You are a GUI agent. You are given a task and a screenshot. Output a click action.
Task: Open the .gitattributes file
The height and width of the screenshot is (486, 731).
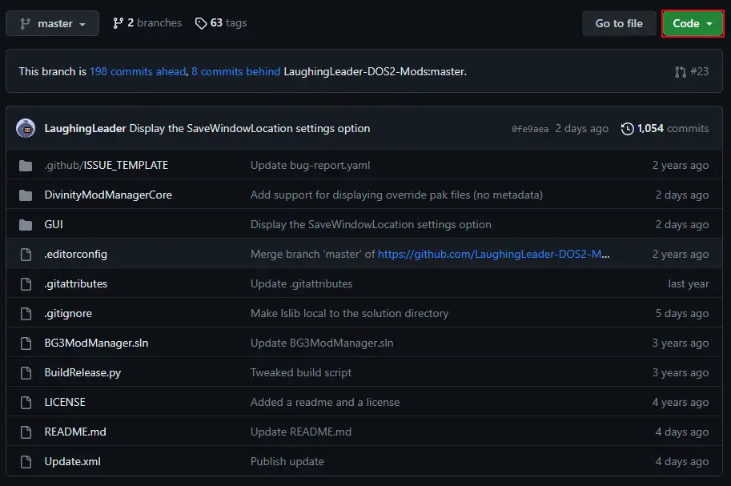[75, 283]
